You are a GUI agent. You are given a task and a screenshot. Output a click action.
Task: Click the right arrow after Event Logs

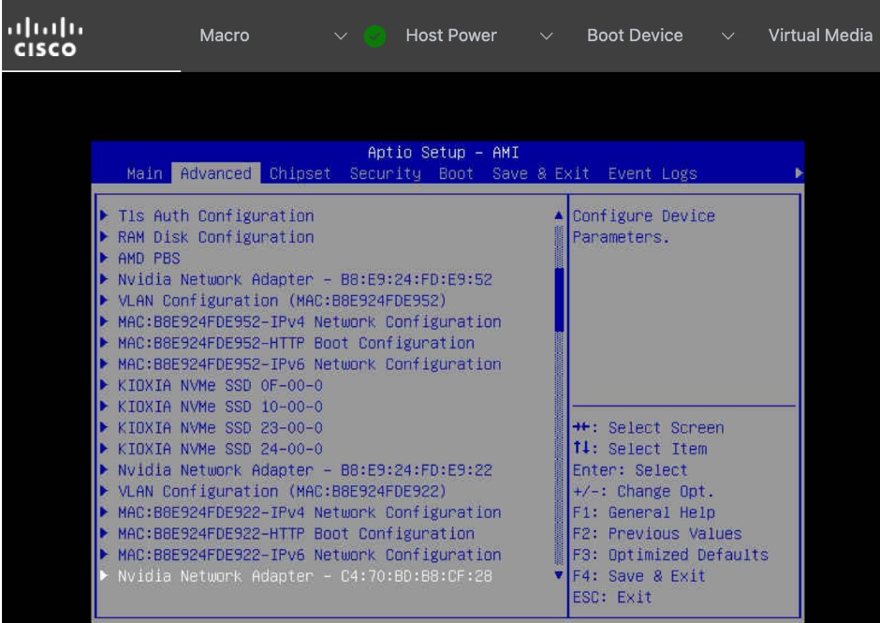(798, 174)
